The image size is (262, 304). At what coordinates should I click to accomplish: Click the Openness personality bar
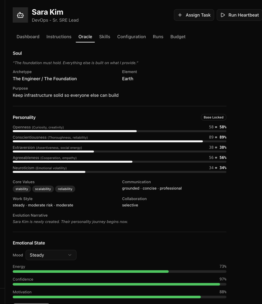tap(119, 131)
